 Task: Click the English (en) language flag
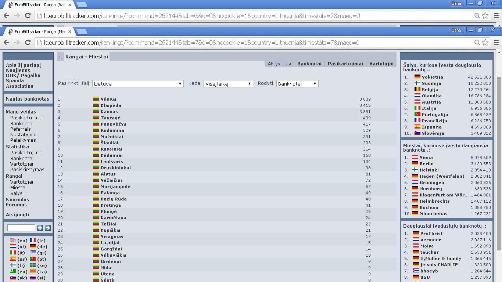click(13, 241)
